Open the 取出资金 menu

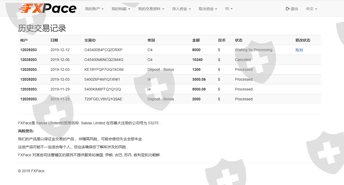[208, 9]
